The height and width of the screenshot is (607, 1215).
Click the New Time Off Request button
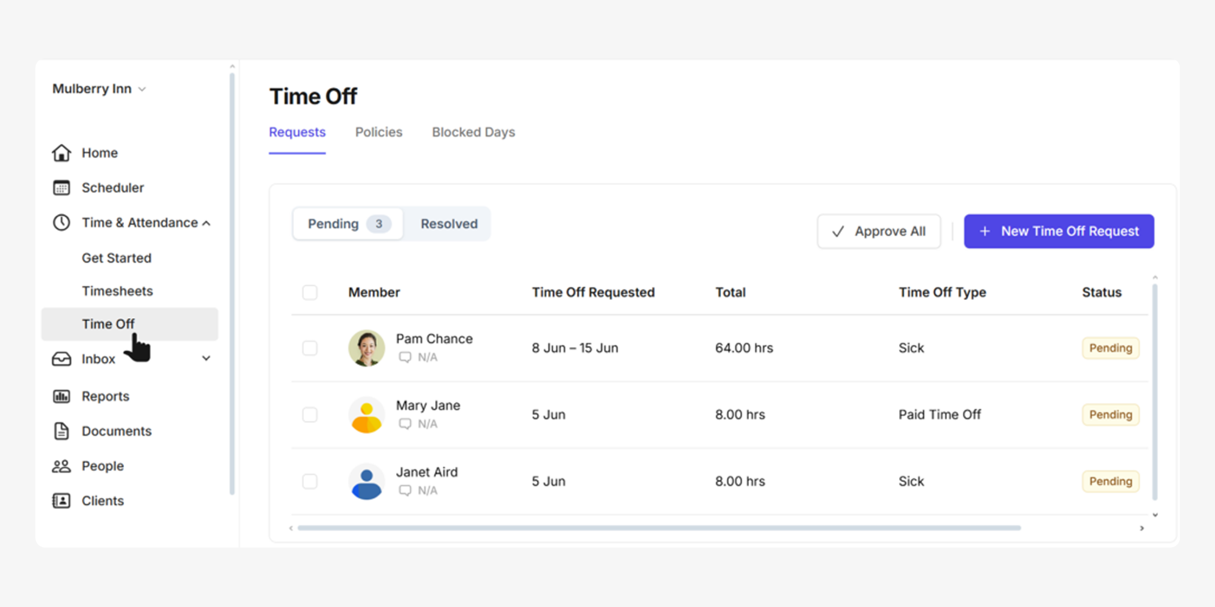pos(1058,231)
